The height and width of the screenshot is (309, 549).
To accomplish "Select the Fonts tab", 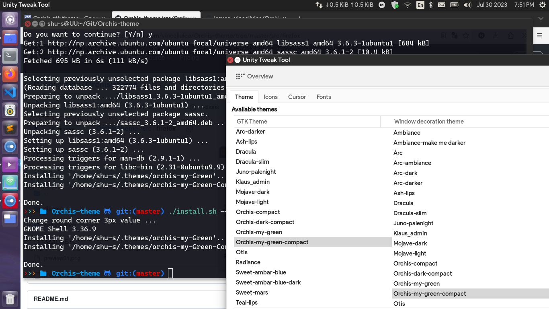I will click(324, 97).
